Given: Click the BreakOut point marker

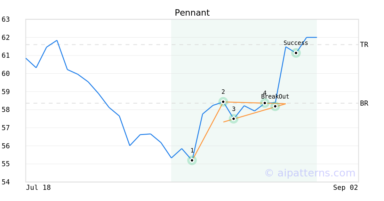Looking at the screenshot, I should click(275, 106).
